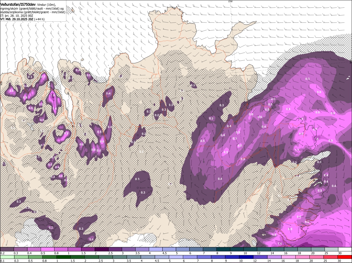Click upper legend swatch between 2 and 2.5

[101, 249]
